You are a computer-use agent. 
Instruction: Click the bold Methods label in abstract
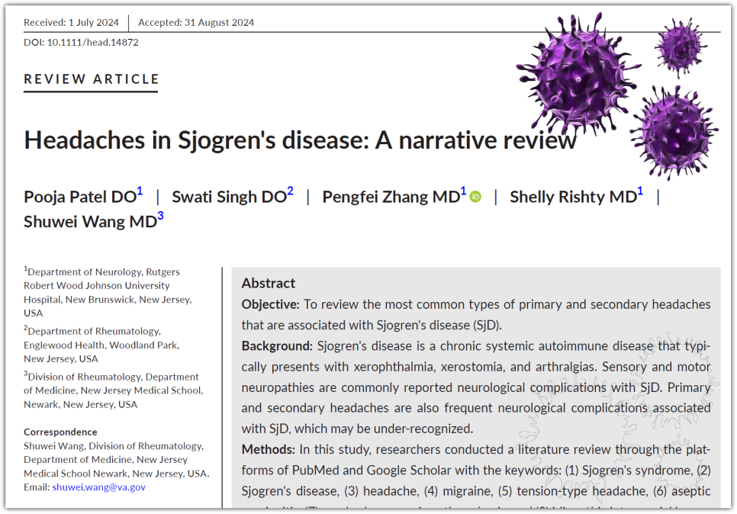point(268,449)
